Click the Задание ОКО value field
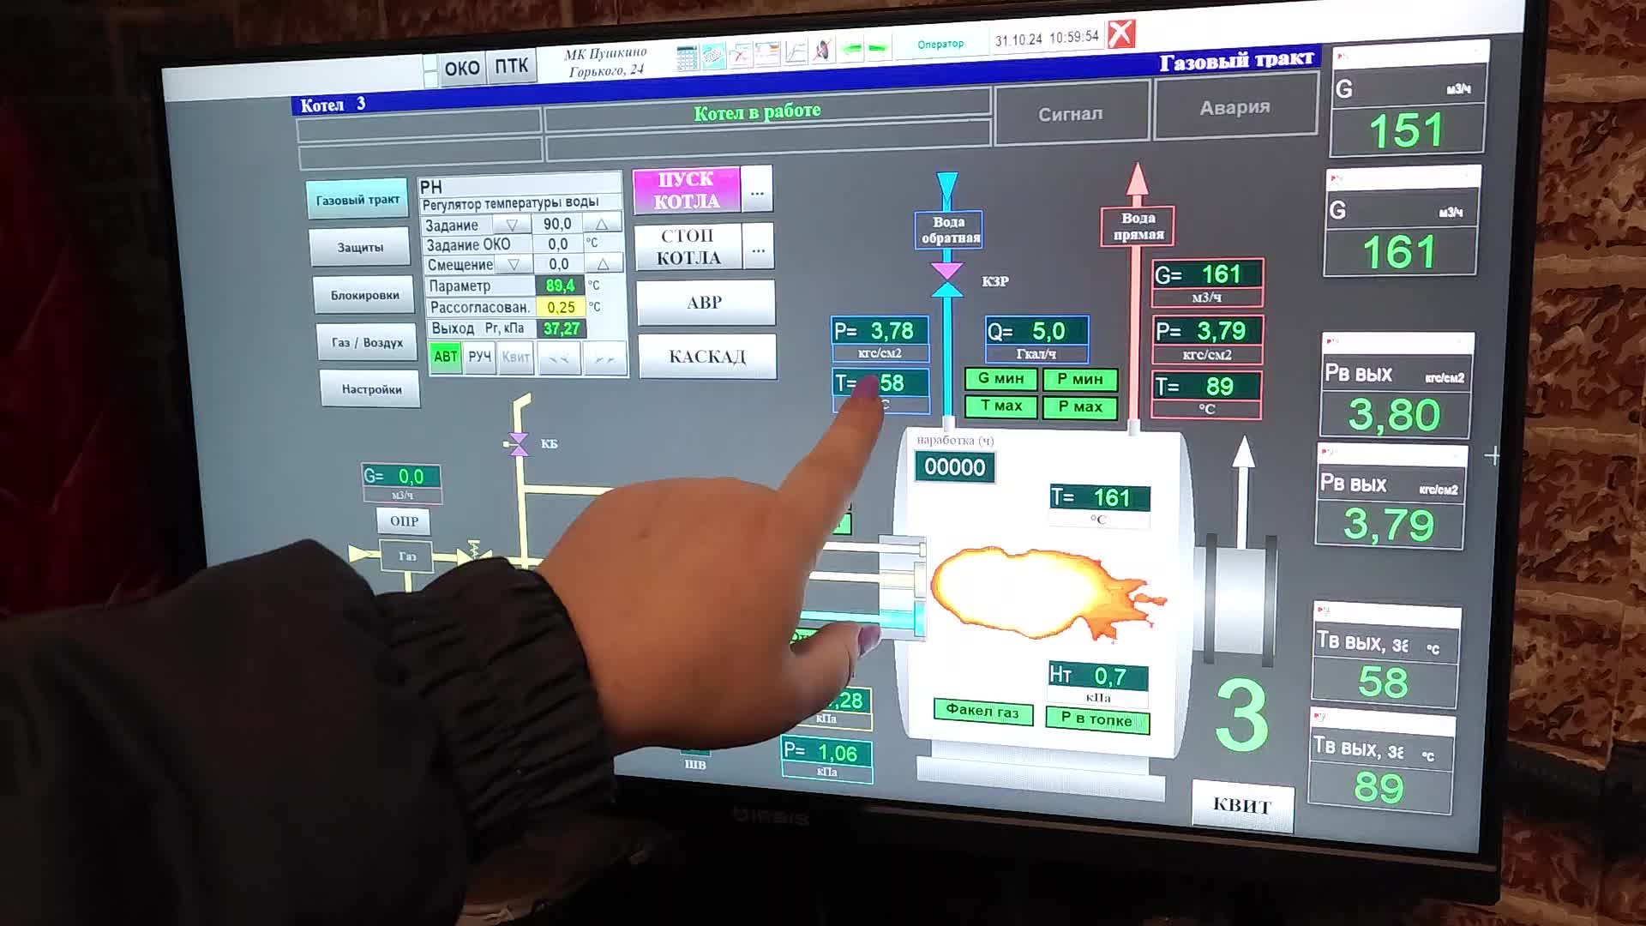The image size is (1646, 926). [x=558, y=244]
